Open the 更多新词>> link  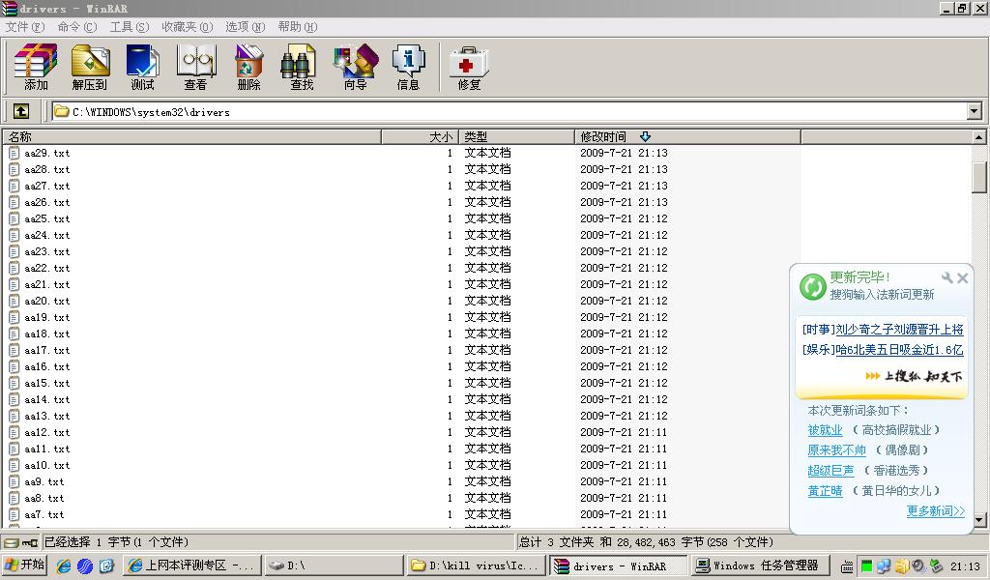(936, 510)
